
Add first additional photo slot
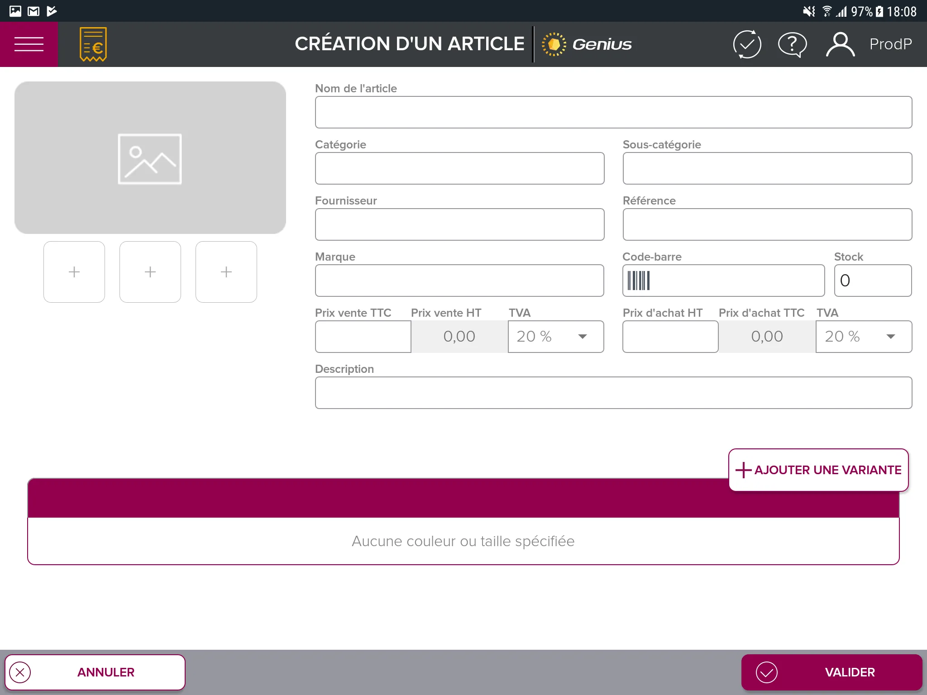[74, 272]
